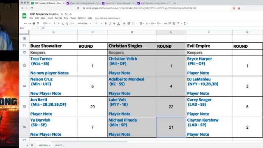Format as currency with dollar icon
The width and height of the screenshot is (263, 148).
[54, 23]
